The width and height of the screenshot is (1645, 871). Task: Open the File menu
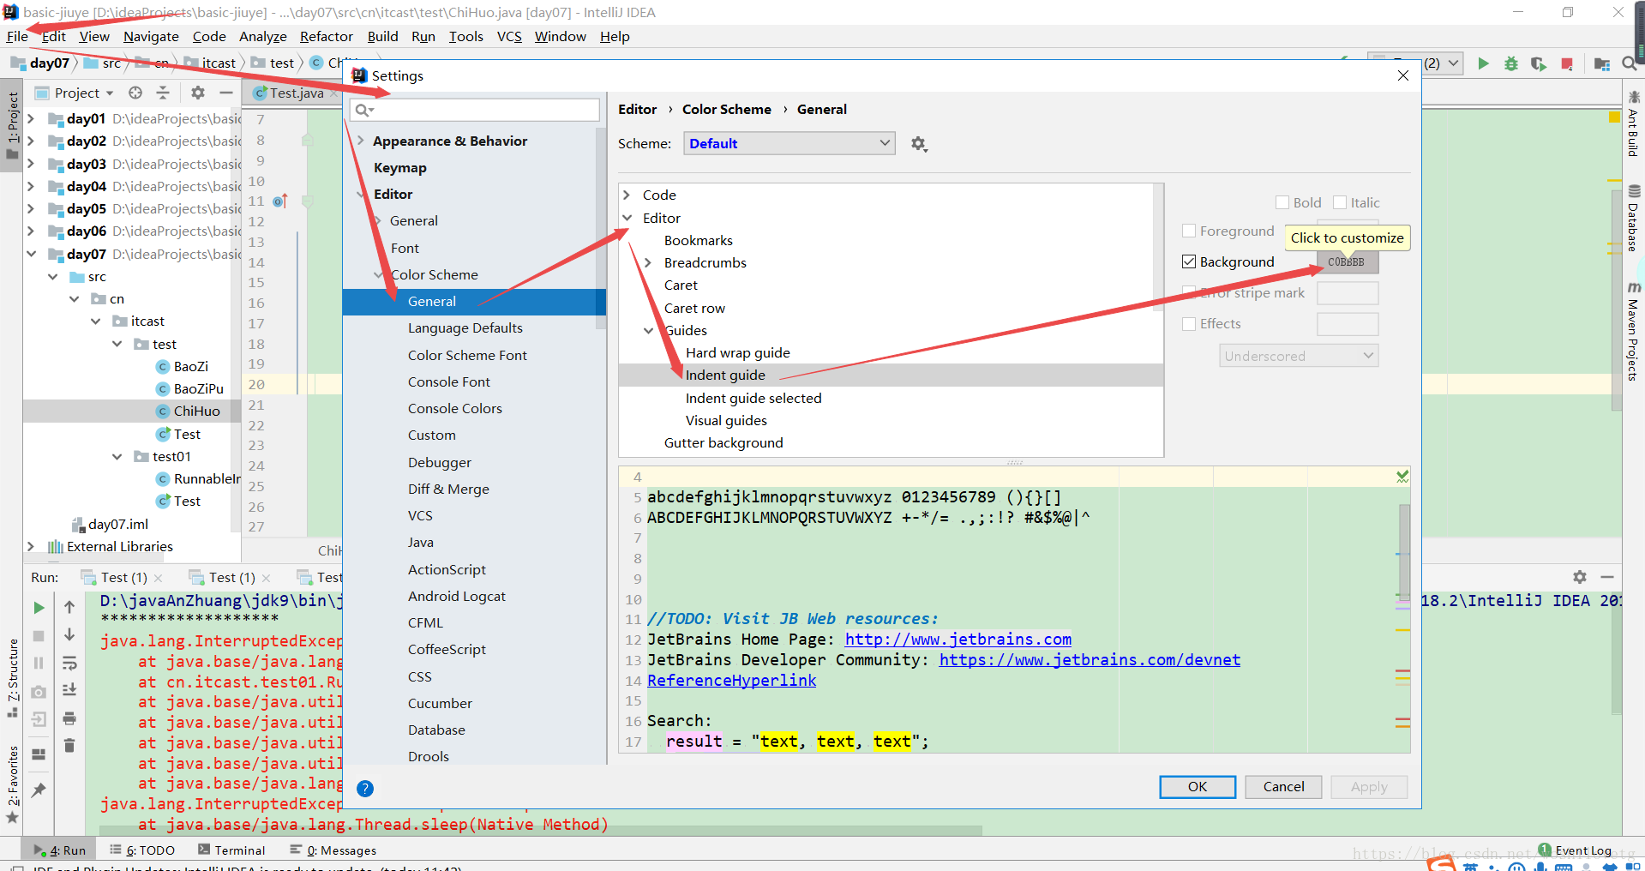[17, 37]
